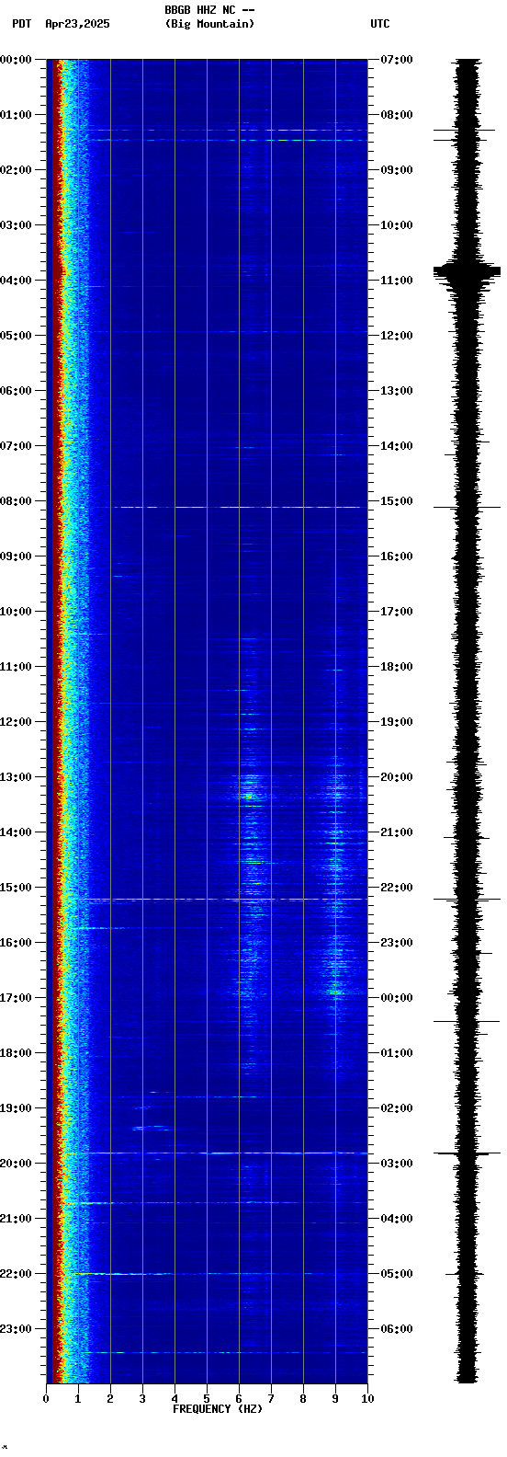Click the seismogram spike near 22:15 UTC
The width and height of the screenshot is (507, 1457).
click(468, 900)
